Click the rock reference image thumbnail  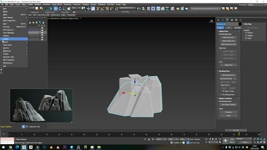[41, 105]
